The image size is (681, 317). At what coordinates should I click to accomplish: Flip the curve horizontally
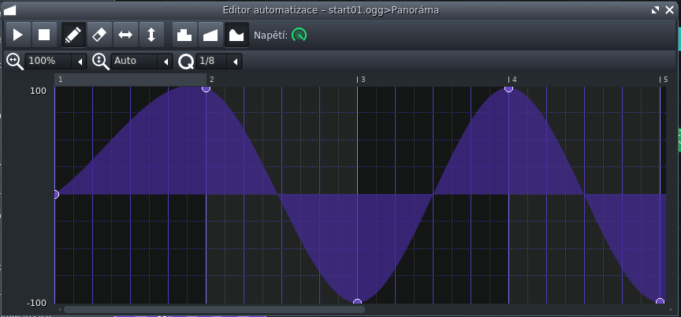tap(125, 35)
